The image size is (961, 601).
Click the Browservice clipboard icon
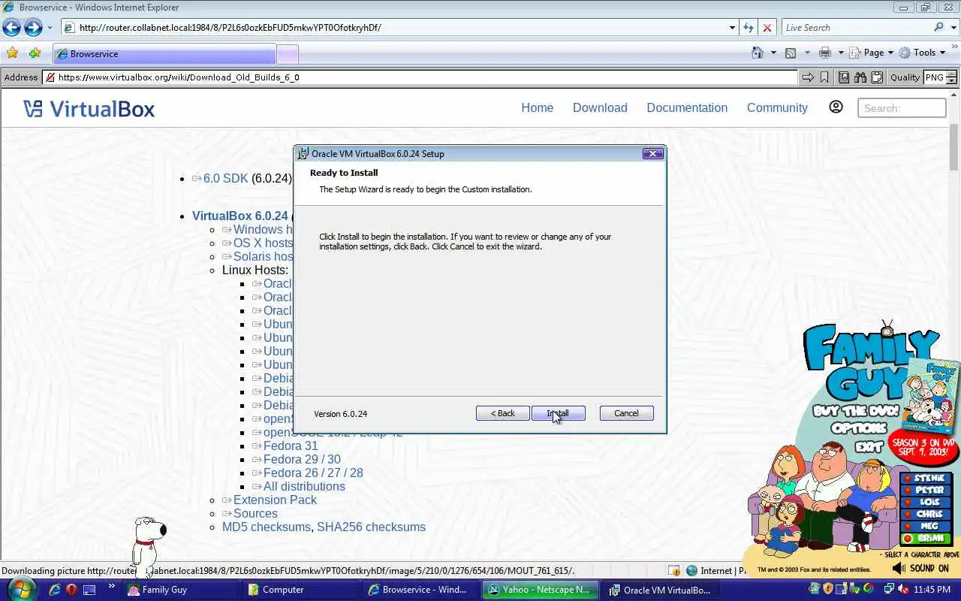pos(876,77)
